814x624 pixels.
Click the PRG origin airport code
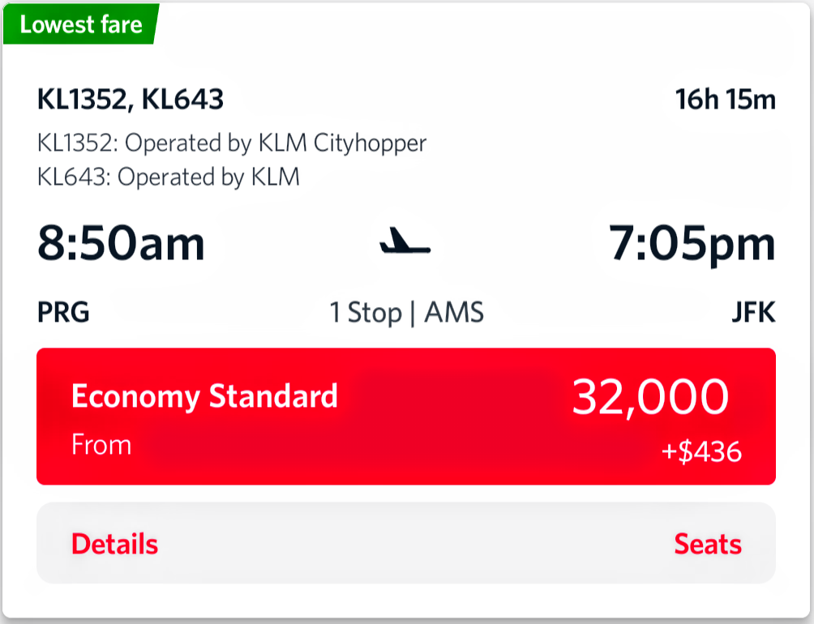pos(63,313)
